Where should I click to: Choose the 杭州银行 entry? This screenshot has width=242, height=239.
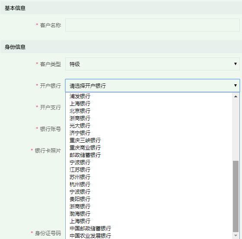(x=149, y=185)
